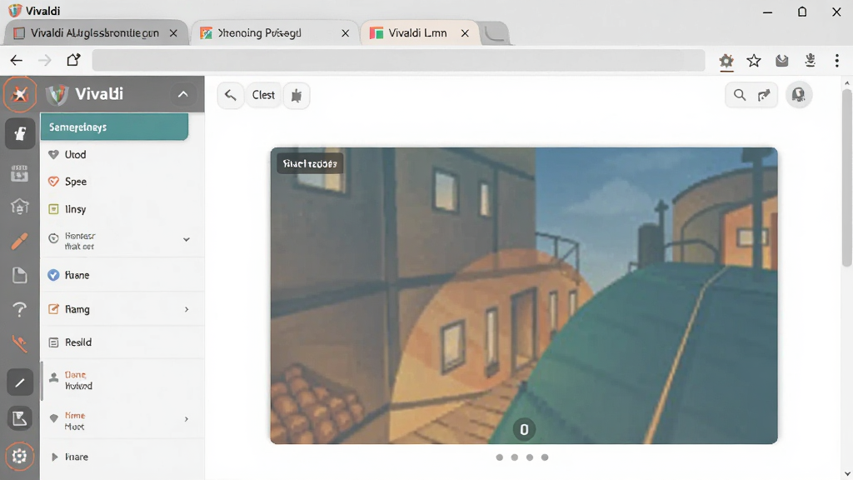Select the highlighted "Semerelneys" panel item
Image resolution: width=853 pixels, height=480 pixels.
tap(114, 127)
